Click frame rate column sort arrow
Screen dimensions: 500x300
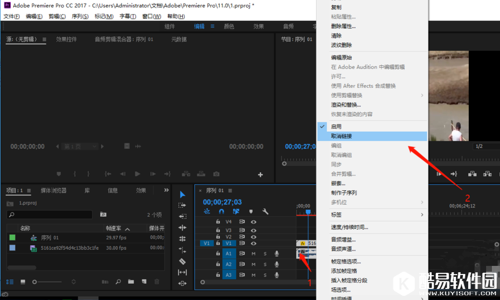point(127,229)
